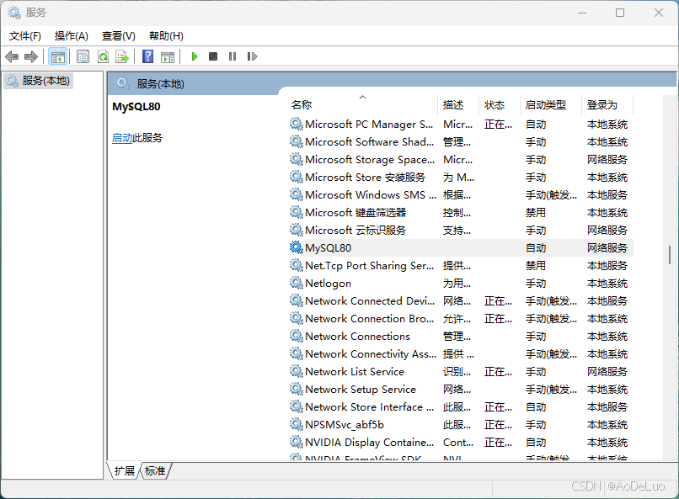Open the 操作(A) menu
The image size is (679, 499).
click(x=71, y=36)
